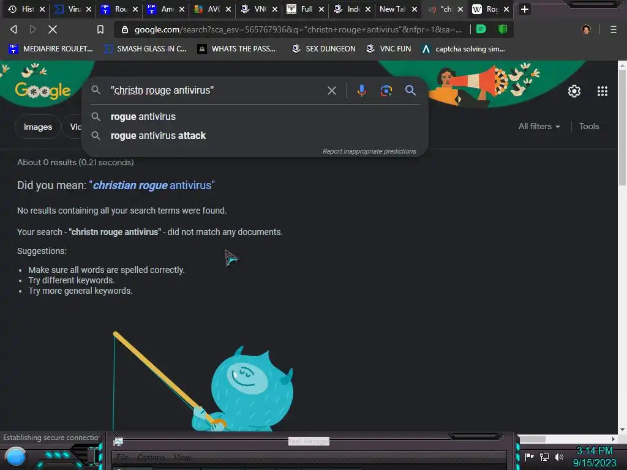The width and height of the screenshot is (627, 470).
Task: Switch to the Viru tab
Action: click(x=69, y=9)
